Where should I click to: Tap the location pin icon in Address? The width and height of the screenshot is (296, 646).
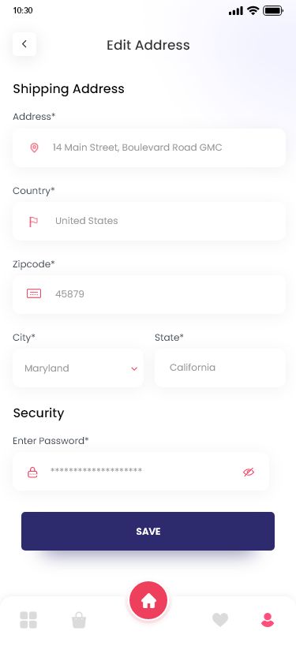(x=34, y=147)
